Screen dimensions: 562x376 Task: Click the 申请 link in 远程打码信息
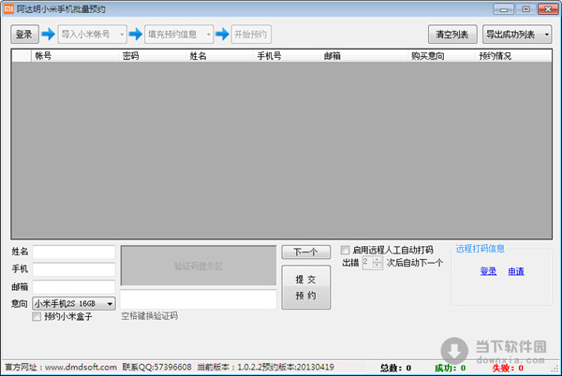coord(516,271)
